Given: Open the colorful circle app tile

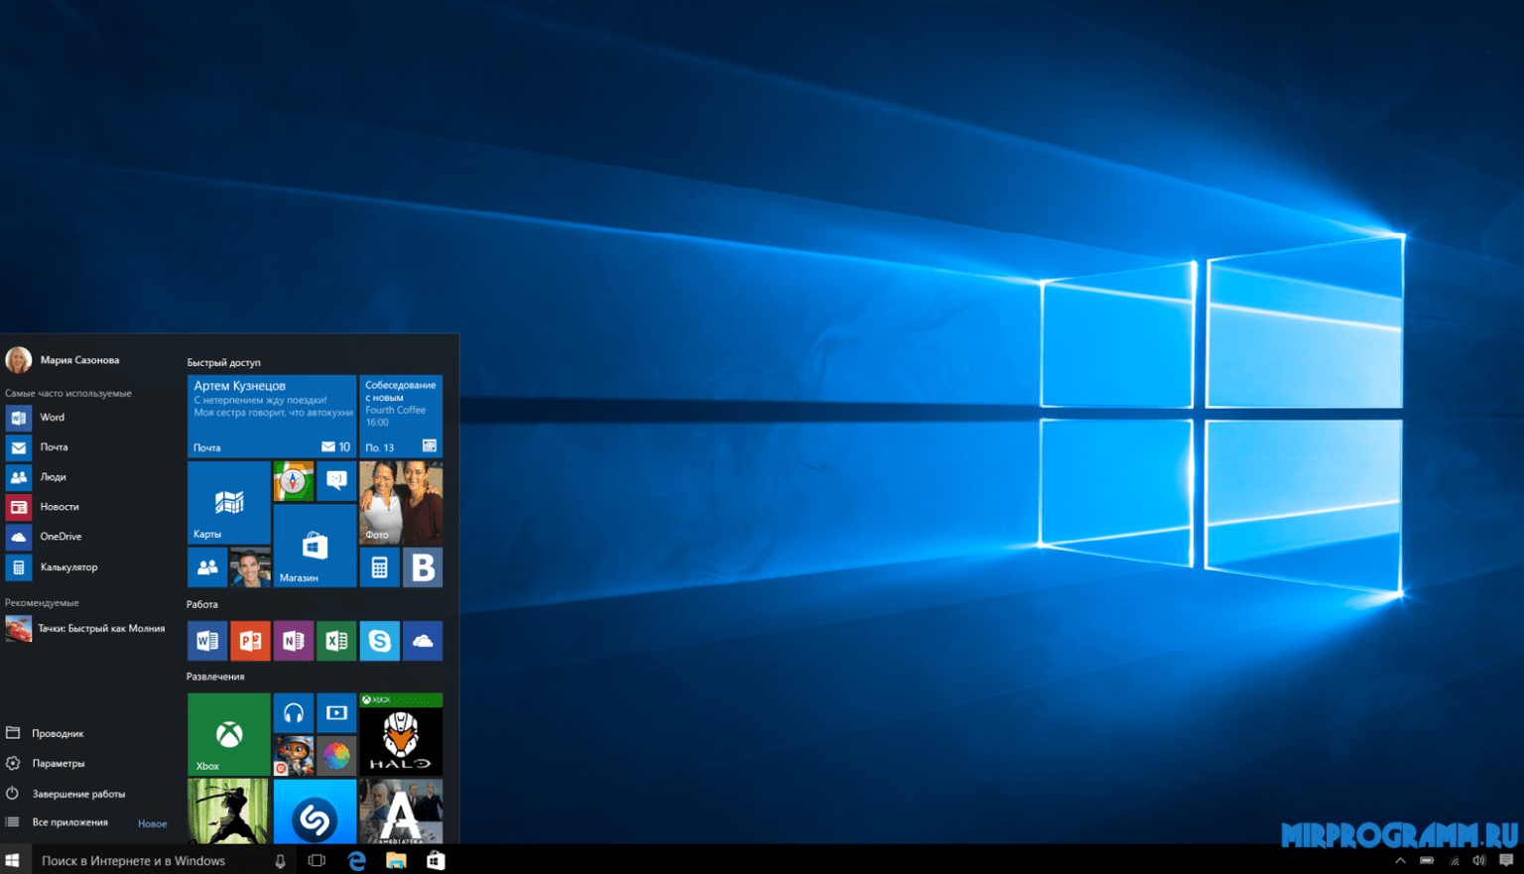Looking at the screenshot, I should pyautogui.click(x=336, y=756).
